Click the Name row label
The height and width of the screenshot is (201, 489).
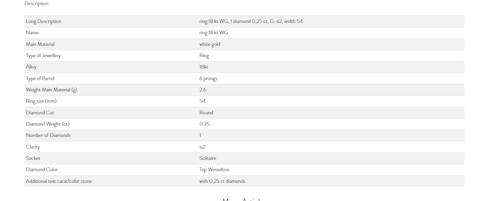pos(32,33)
